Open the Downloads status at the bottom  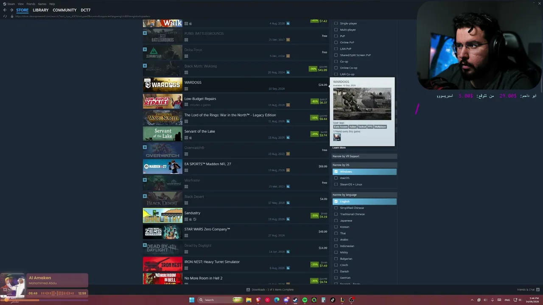270,290
